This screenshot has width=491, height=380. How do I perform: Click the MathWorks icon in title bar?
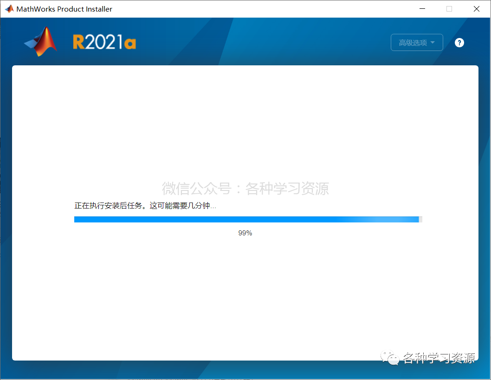[9, 9]
